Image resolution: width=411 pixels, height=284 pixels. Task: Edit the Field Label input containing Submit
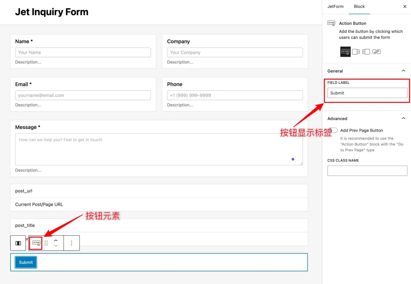[x=367, y=93]
